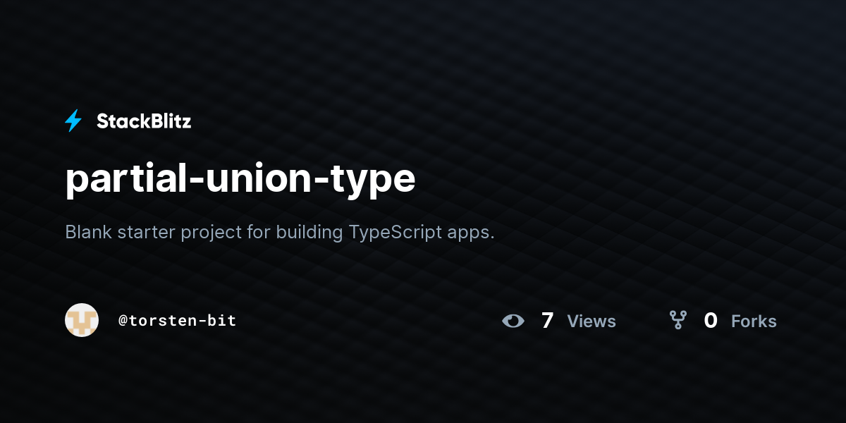
Task: Click the word partial in the title
Action: pos(123,179)
